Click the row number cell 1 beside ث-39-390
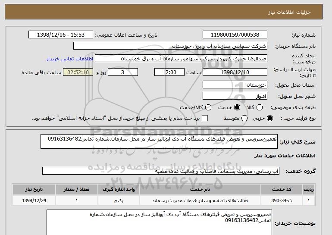This screenshot has width=332, height=235. [309, 201]
